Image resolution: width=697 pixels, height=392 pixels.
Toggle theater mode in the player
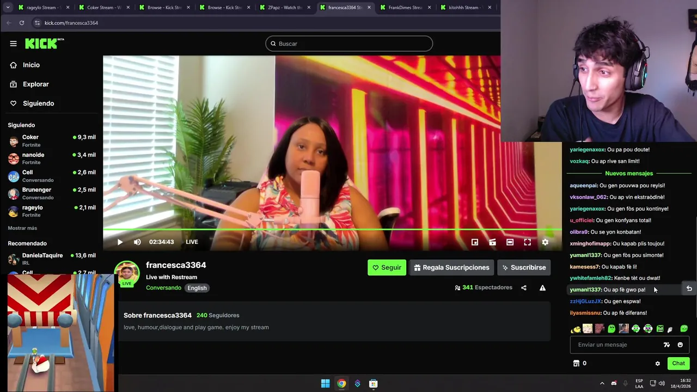click(x=510, y=242)
